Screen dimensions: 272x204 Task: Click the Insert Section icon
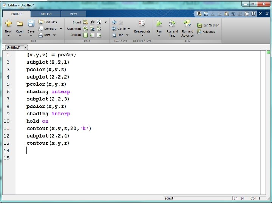(85, 22)
